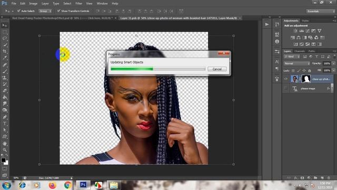Viewport: 337px width, 190px height.
Task: Select the Horizontal Type tool
Action: tap(5, 123)
